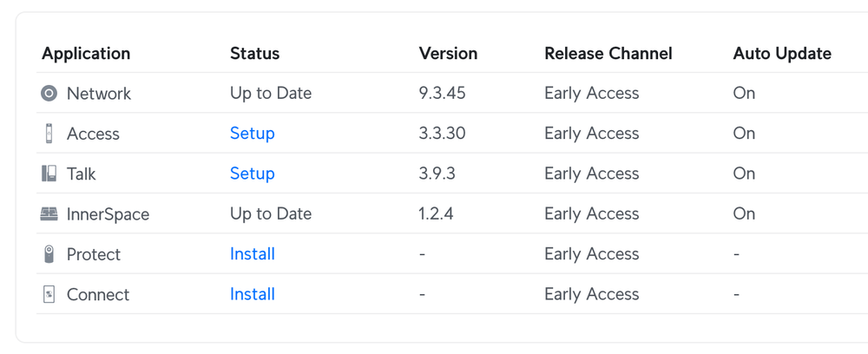Toggle Auto Update On for Network

point(744,94)
